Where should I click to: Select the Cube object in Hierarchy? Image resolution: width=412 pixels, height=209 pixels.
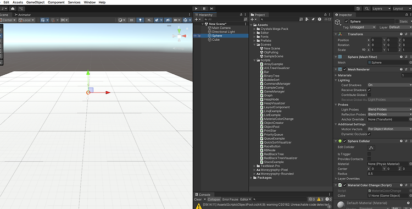tap(216, 40)
